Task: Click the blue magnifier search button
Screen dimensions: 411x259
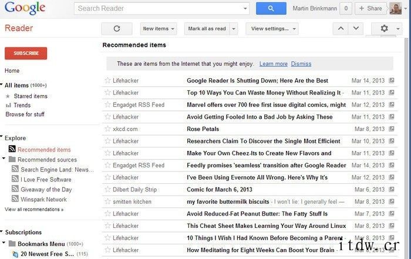Action: 271,8
